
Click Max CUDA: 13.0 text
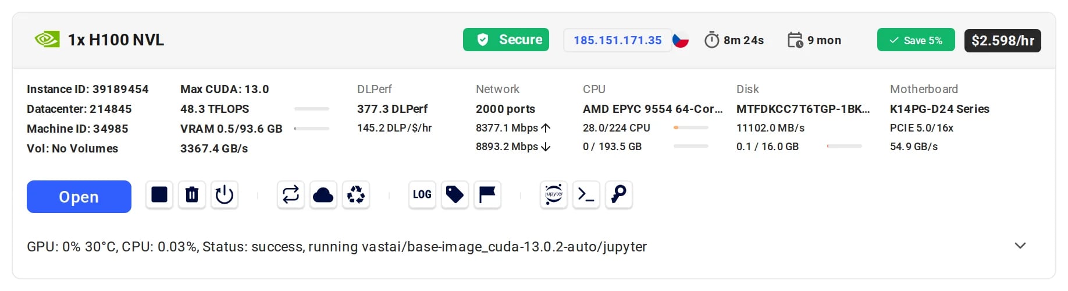tap(225, 89)
